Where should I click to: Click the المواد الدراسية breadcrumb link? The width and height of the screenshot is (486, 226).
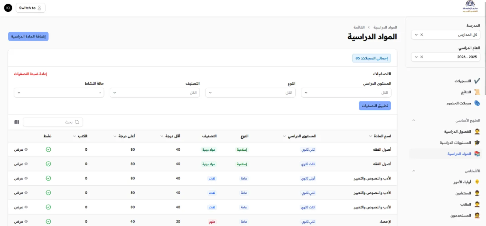point(385,27)
